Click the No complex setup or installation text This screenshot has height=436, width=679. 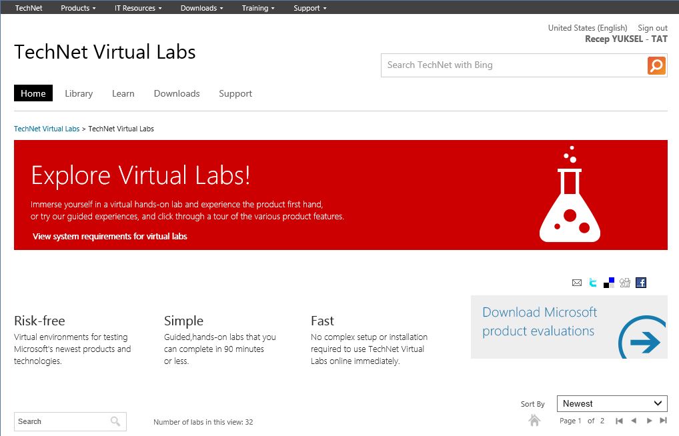pos(369,349)
